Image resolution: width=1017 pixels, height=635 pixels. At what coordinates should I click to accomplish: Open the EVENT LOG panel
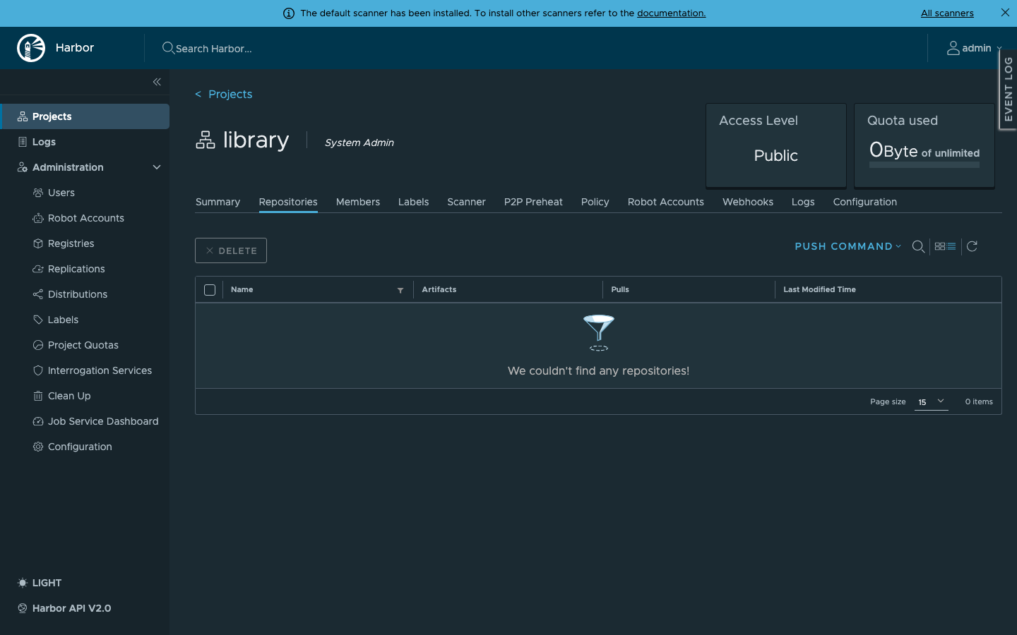point(1008,90)
